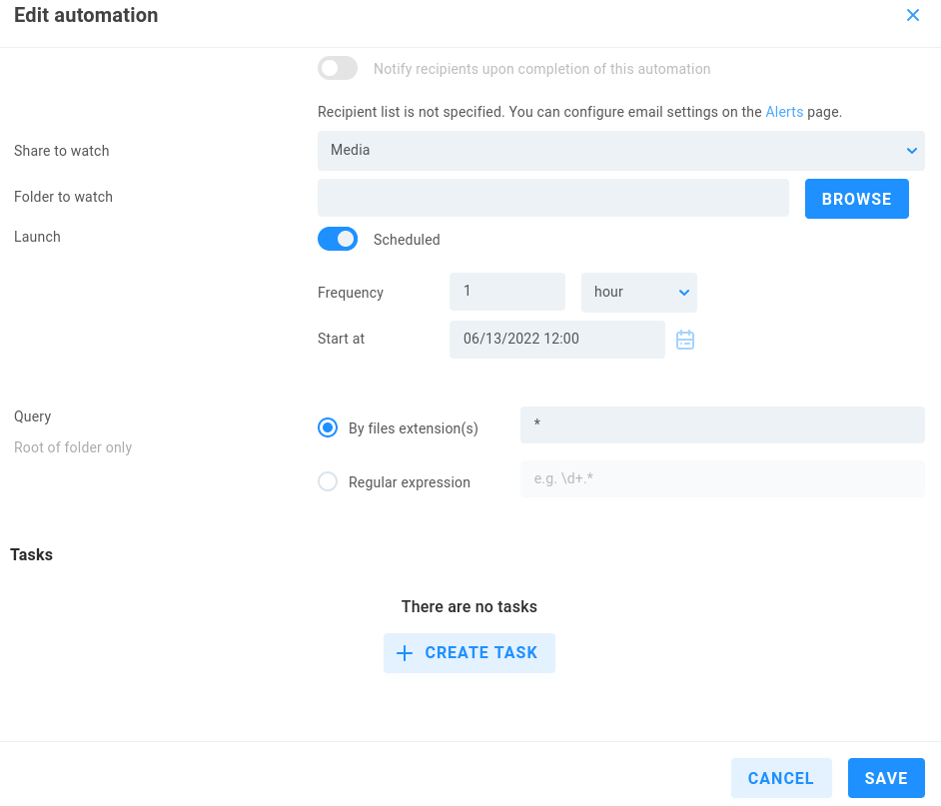
Task: Select By files extension(s) radio option
Action: click(x=328, y=427)
